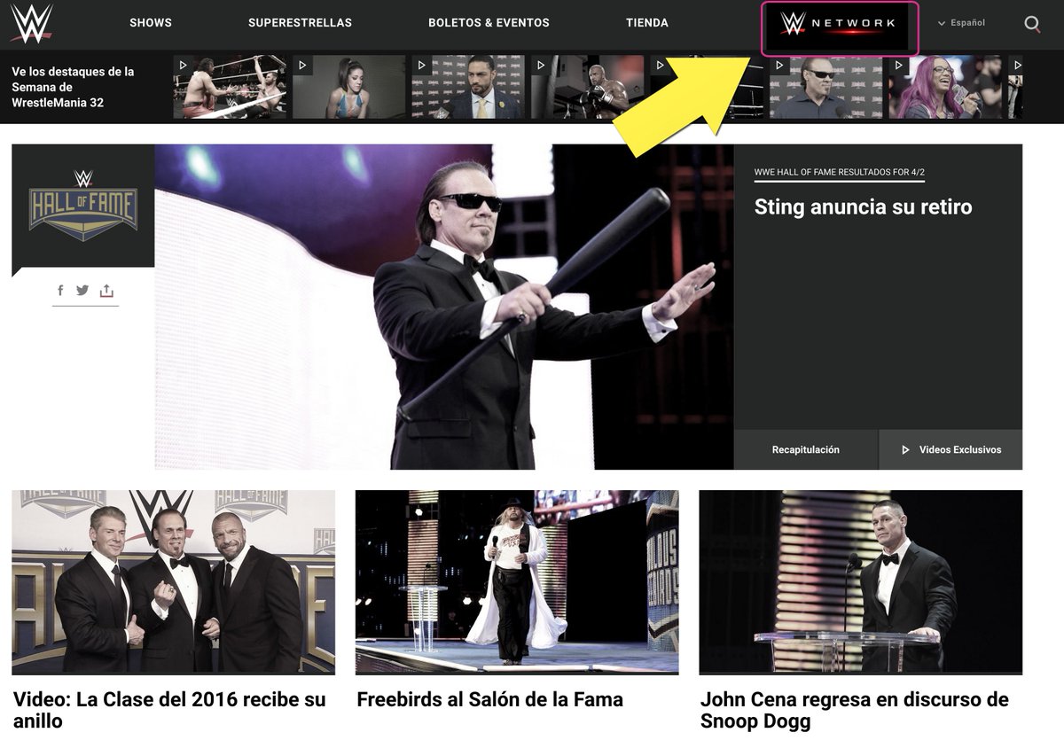The width and height of the screenshot is (1064, 748).
Task: Open 'Video: La Clase del 2016 recibe su anillo'
Action: (x=169, y=710)
